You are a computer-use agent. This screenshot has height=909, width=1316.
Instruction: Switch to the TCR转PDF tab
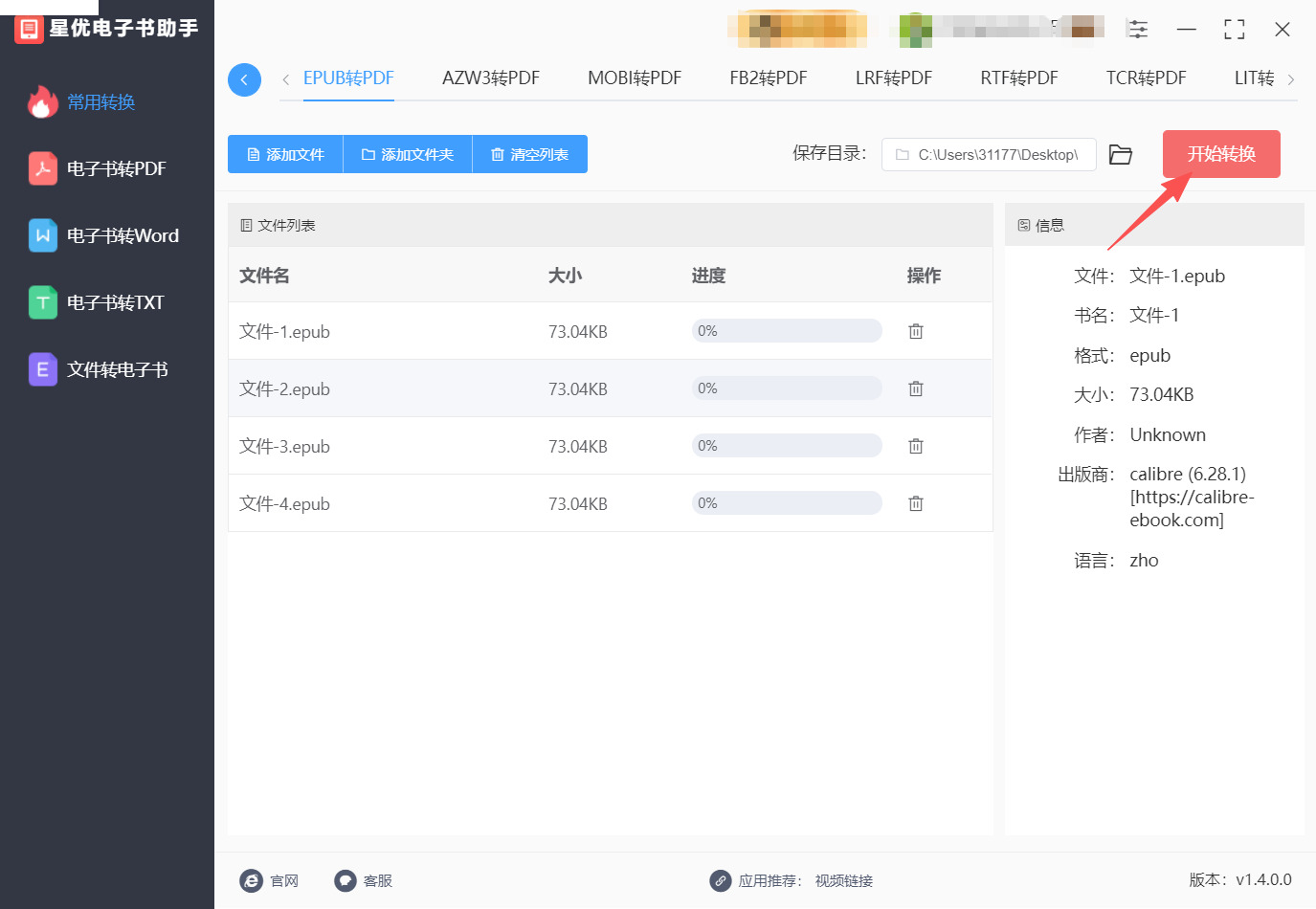click(x=1147, y=78)
